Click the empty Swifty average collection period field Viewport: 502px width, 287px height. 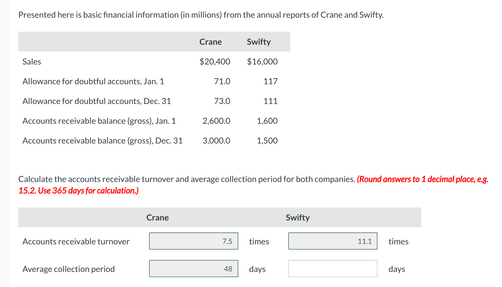[332, 269]
